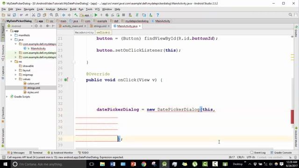Click the onClick() breadcrumb
Screen dimensions: 299x168
coord(103,33)
